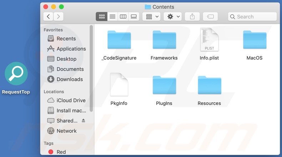Click the Favorites section header
Image resolution: width=282 pixels, height=157 pixels.
point(53,30)
